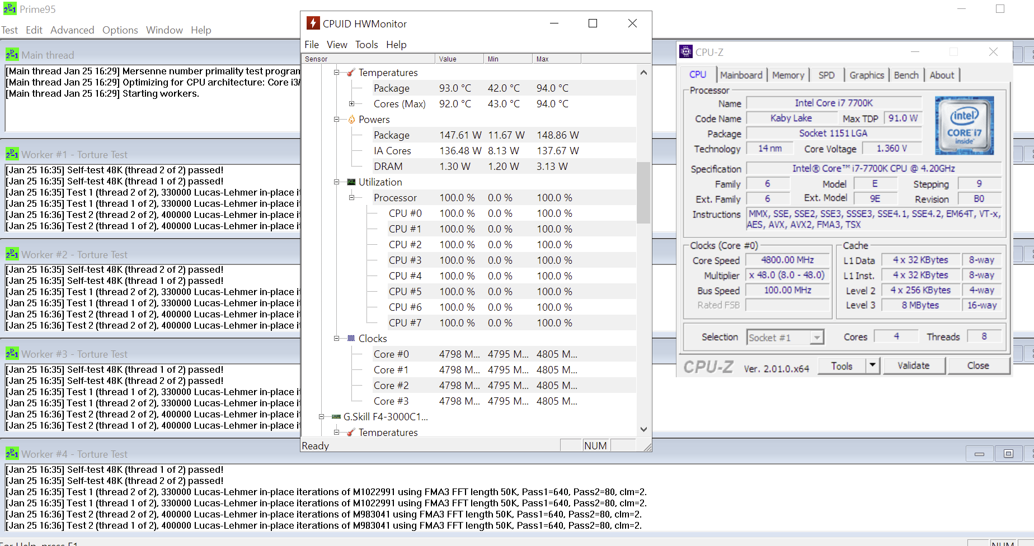Click the Validate button in CPU-Z
This screenshot has width=1034, height=546.
(x=914, y=365)
